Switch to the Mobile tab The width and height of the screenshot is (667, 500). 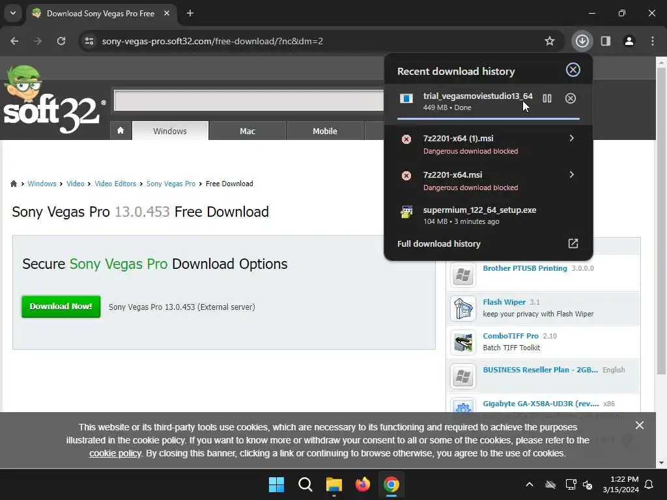tap(325, 131)
